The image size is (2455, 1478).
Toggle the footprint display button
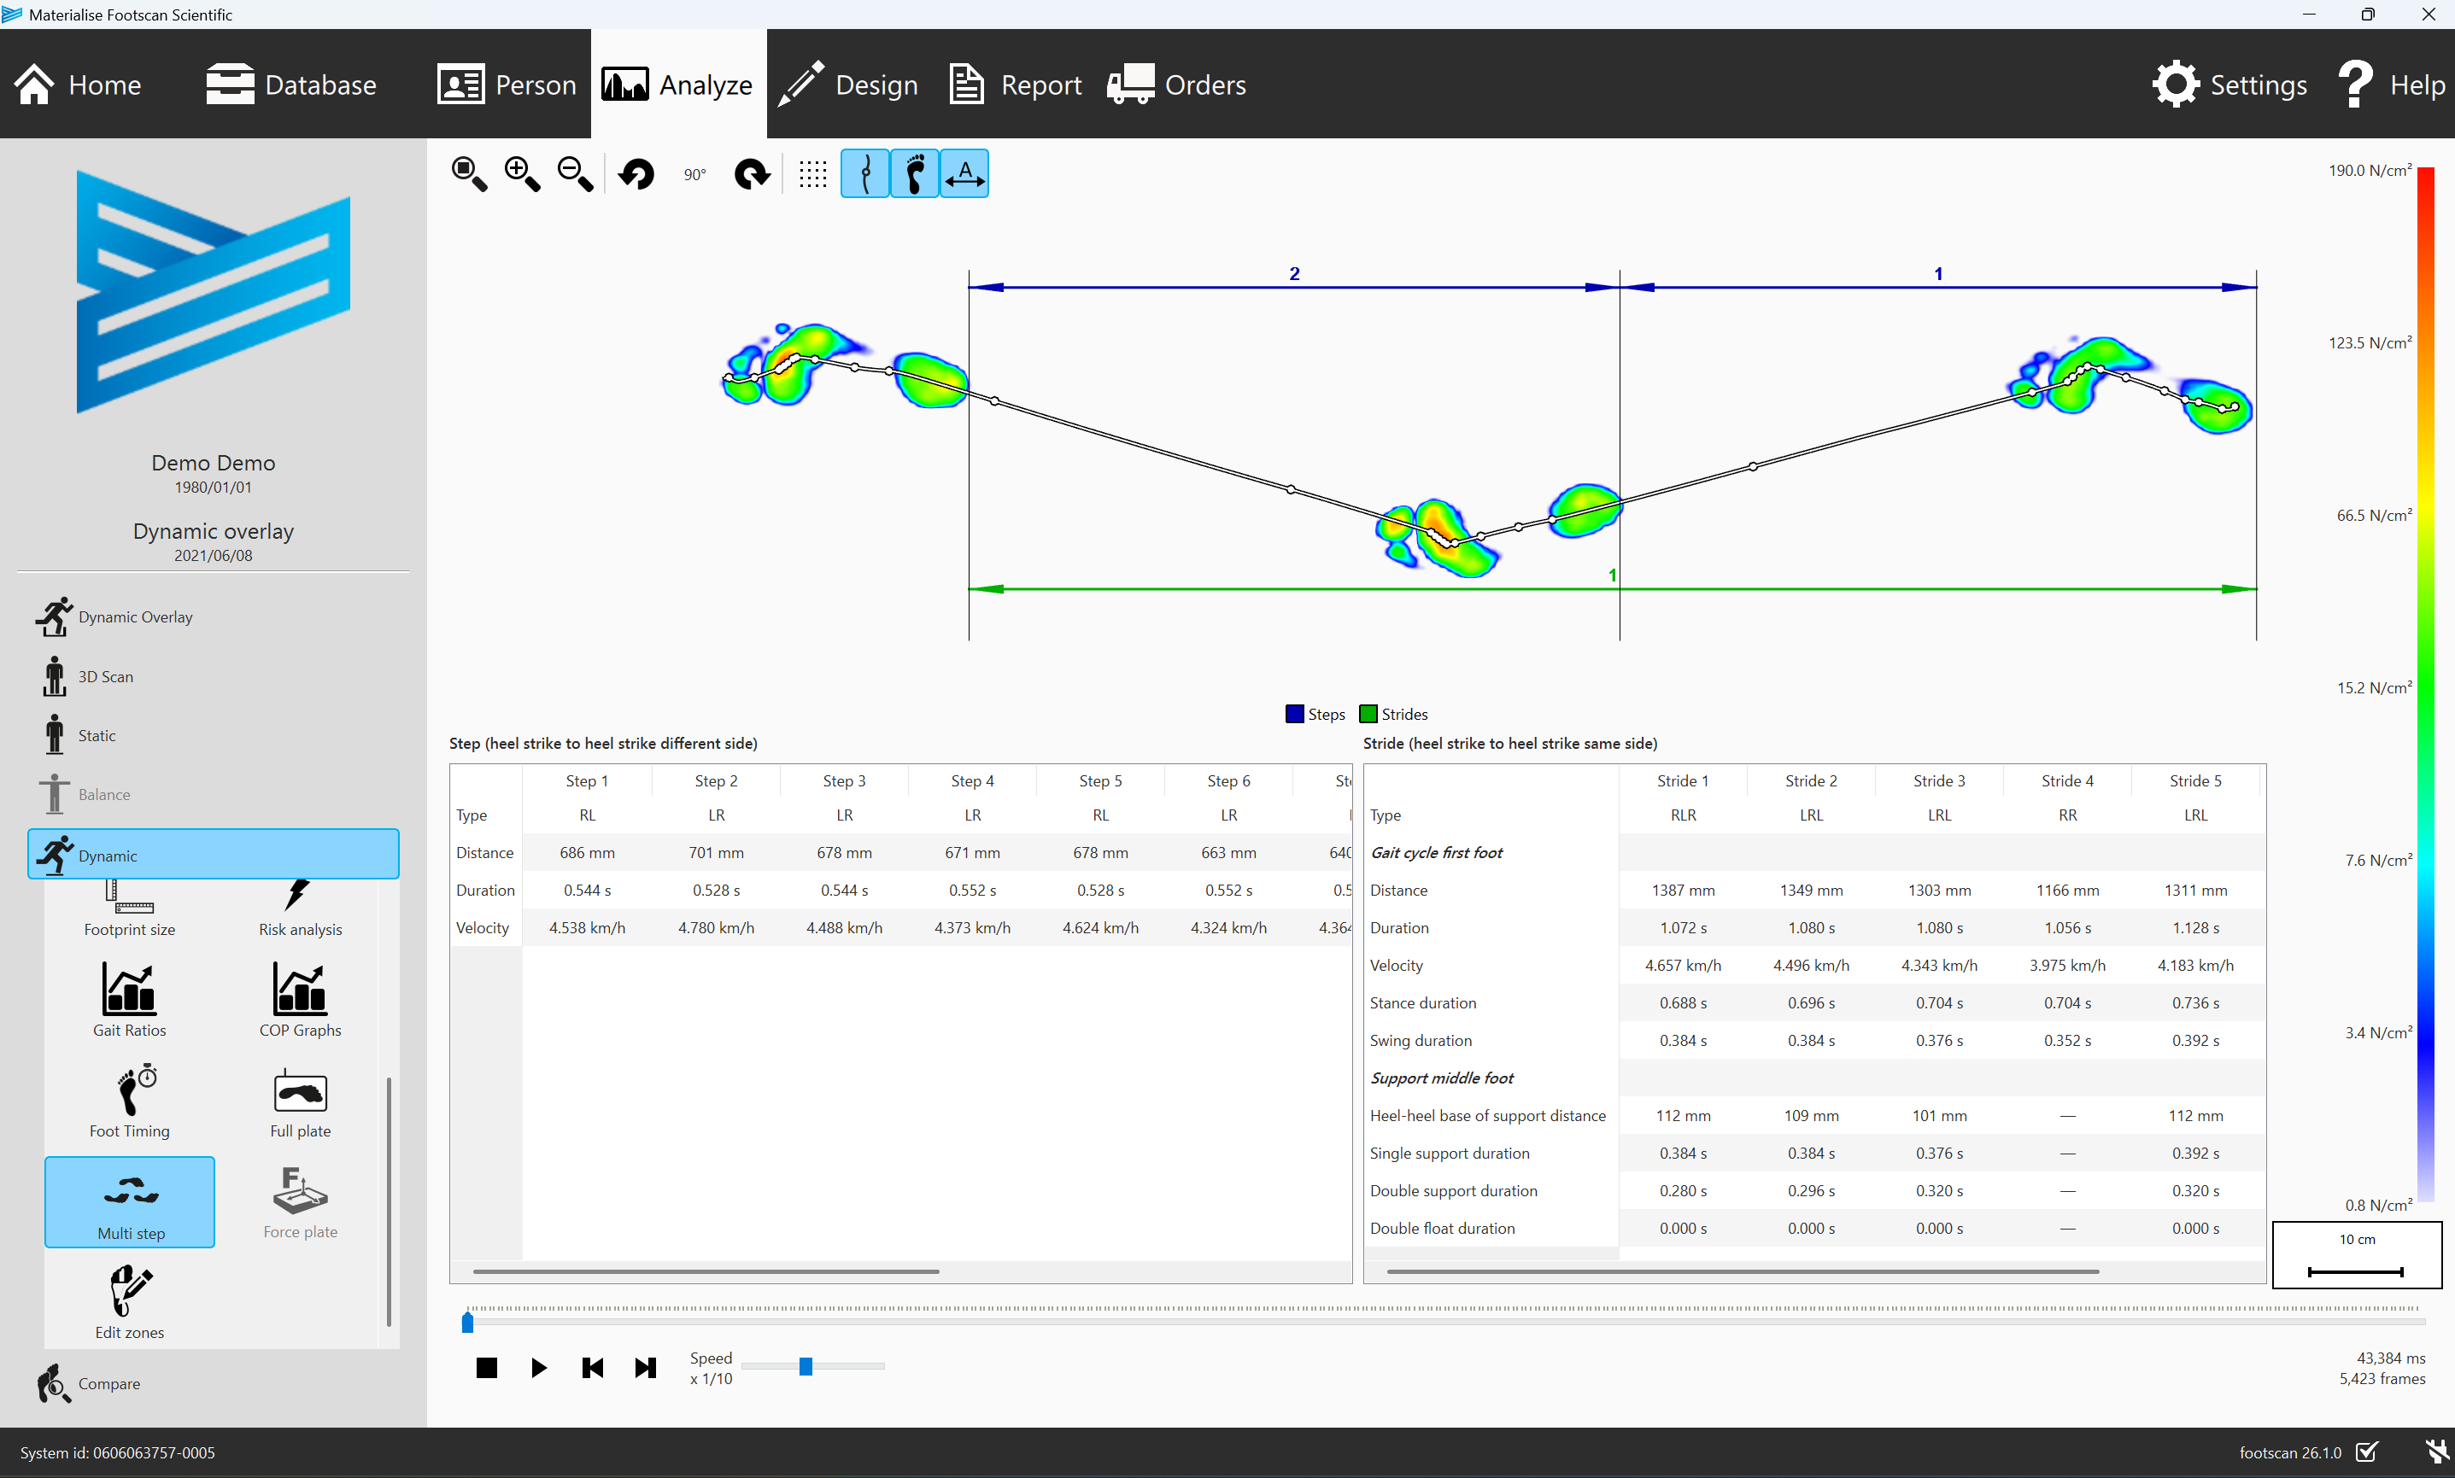915,174
